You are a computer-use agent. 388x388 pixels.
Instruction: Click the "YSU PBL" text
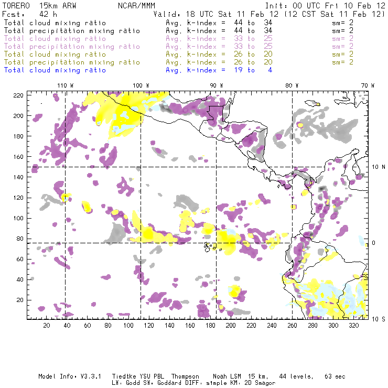(152, 376)
